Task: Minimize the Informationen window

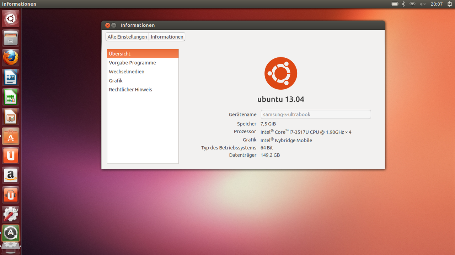Action: tap(114, 25)
